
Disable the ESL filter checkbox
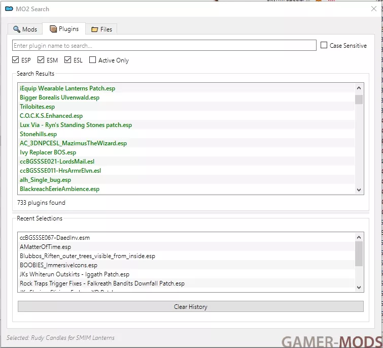tap(68, 60)
